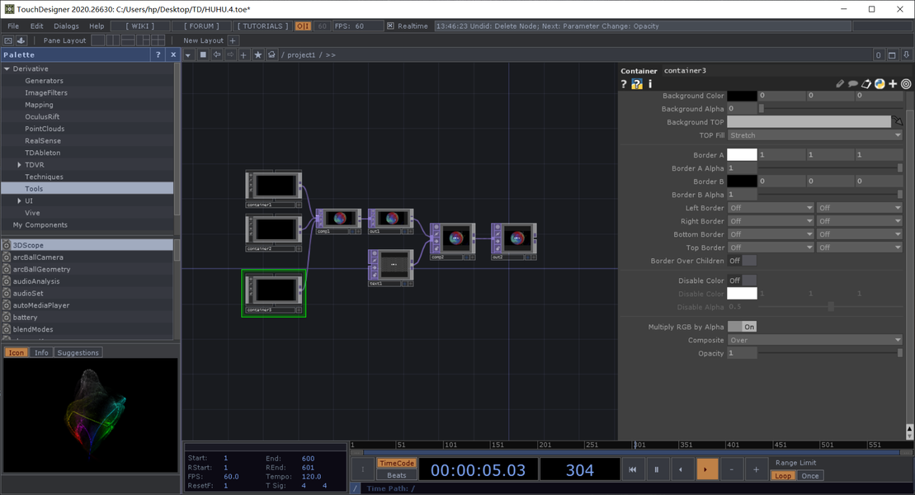This screenshot has height=495, width=915.
Task: Toggle Multiply RGB by Alpha switch
Action: coord(742,327)
